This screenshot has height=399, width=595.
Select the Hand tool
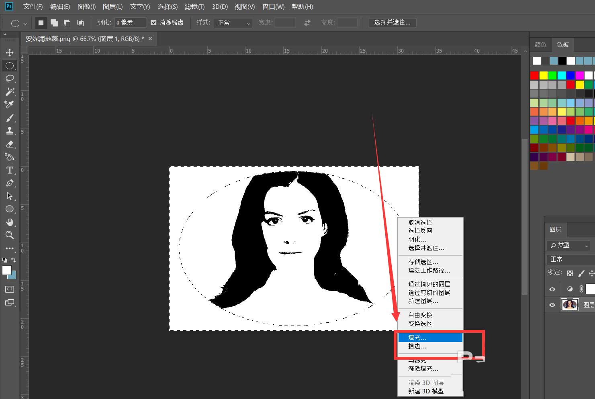[x=10, y=222]
